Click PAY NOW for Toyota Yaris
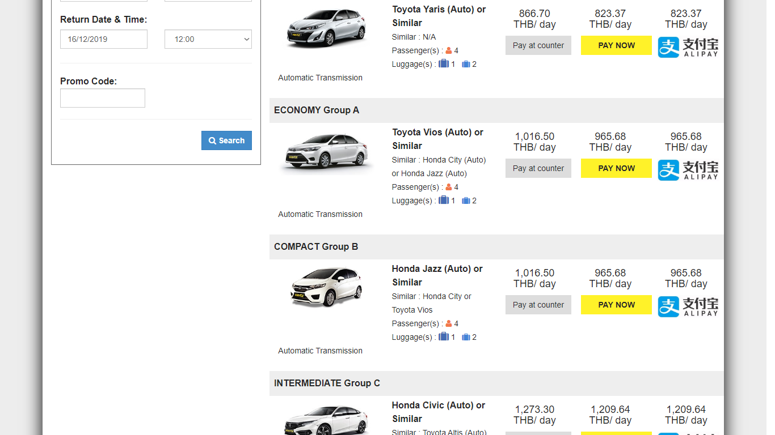Image resolution: width=775 pixels, height=435 pixels. (x=617, y=45)
